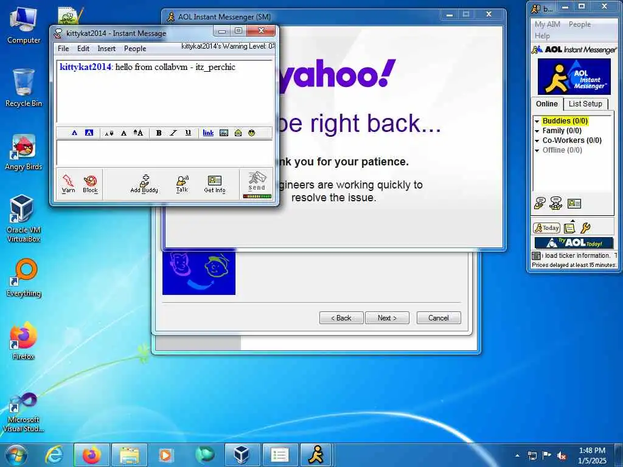623x467 pixels.
Task: Open People menu in Buddy List window
Action: (x=579, y=24)
